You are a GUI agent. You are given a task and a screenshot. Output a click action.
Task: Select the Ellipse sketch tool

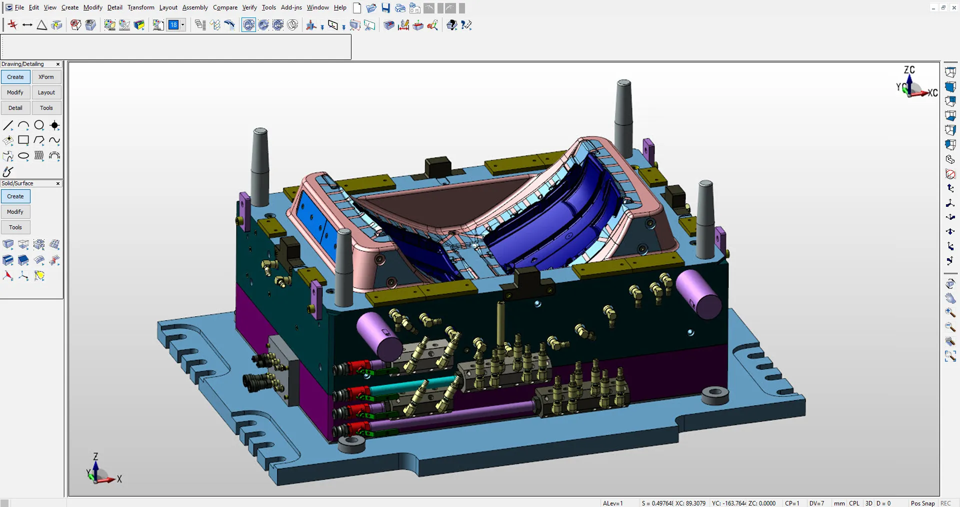click(23, 156)
